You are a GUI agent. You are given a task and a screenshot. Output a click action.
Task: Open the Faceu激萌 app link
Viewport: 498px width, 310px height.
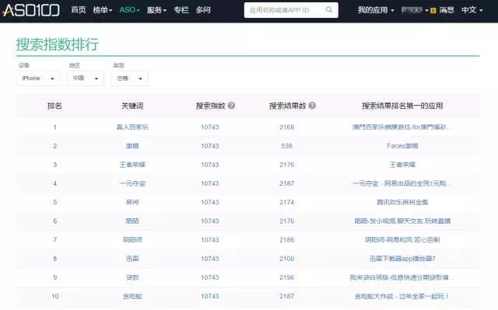point(402,146)
